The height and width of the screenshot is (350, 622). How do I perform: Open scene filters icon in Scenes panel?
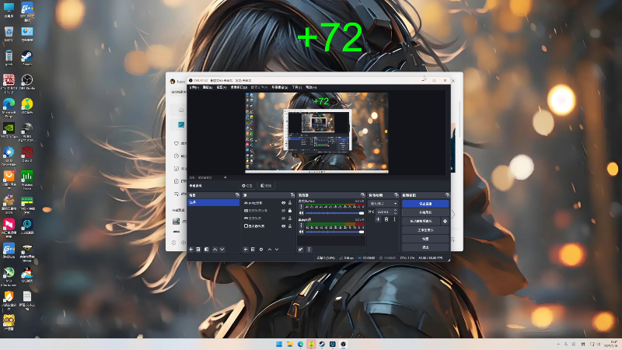click(207, 249)
